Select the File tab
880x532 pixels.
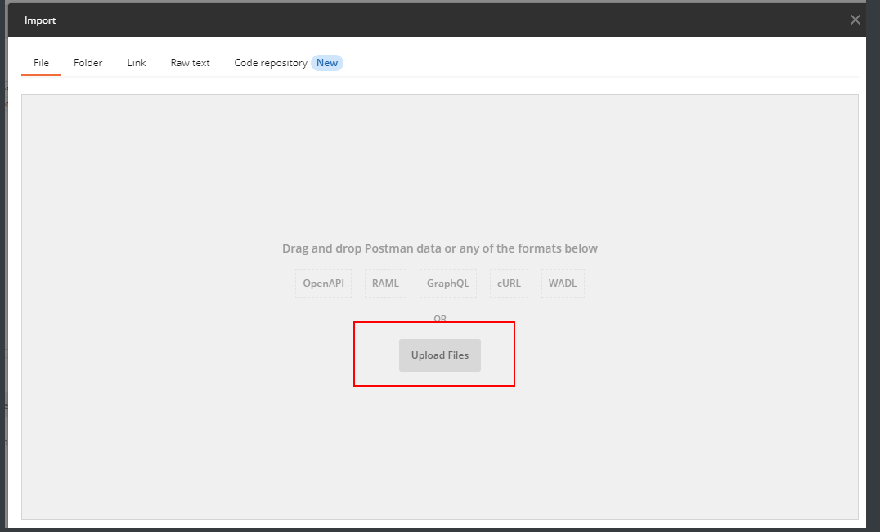[x=41, y=63]
